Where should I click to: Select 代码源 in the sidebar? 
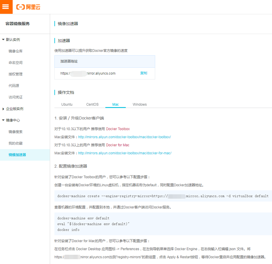pos(14,86)
